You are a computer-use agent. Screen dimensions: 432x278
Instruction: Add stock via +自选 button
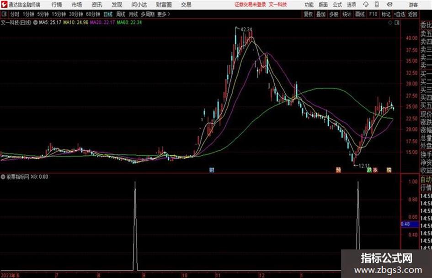399,14
